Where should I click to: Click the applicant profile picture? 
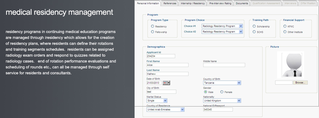tap(290, 65)
